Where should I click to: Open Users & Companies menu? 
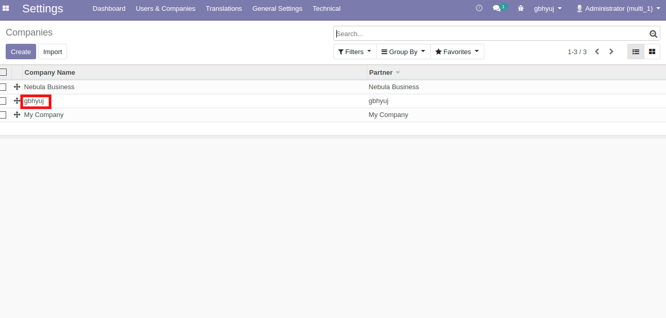coord(165,8)
